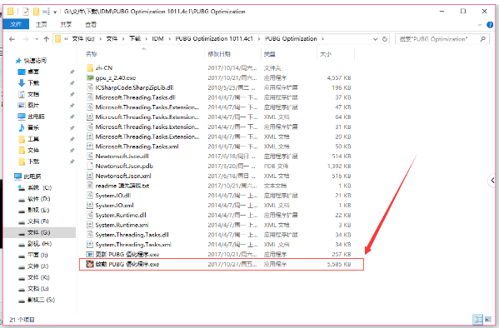Open 桌面 in the navigation pane
This screenshot has width=499, height=328.
coord(32,72)
